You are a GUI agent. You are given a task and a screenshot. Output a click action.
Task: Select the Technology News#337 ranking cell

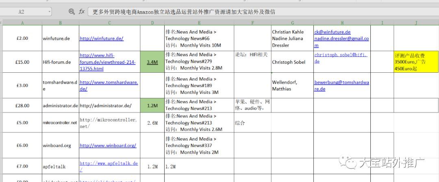click(x=199, y=145)
